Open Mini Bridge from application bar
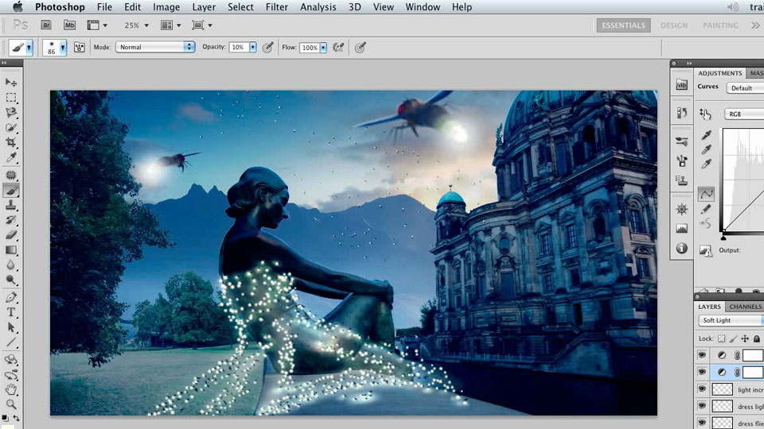The image size is (764, 429). tap(70, 25)
